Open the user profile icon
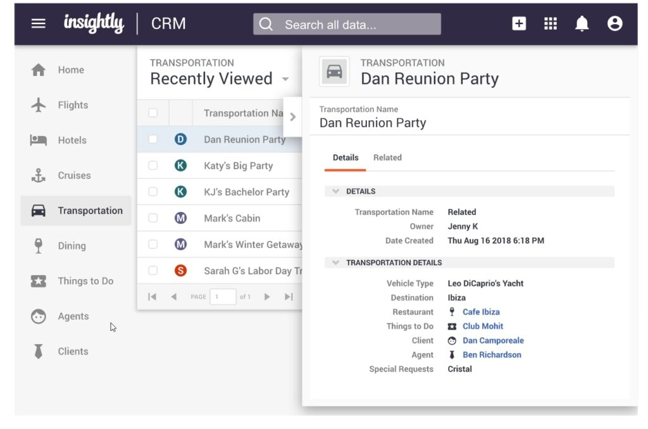The width and height of the screenshot is (648, 429). pos(614,24)
